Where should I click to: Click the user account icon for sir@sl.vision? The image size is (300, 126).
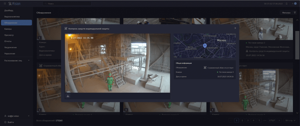coord(5,116)
